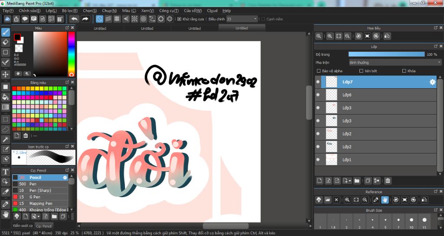Select the Gradient tool
The width and height of the screenshot is (444, 236).
coord(5,107)
